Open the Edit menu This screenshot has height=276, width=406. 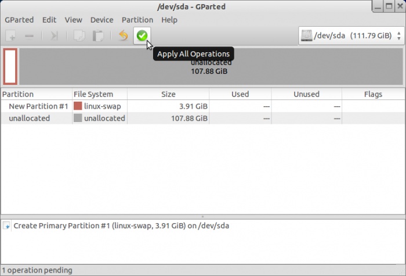pyautogui.click(x=49, y=20)
